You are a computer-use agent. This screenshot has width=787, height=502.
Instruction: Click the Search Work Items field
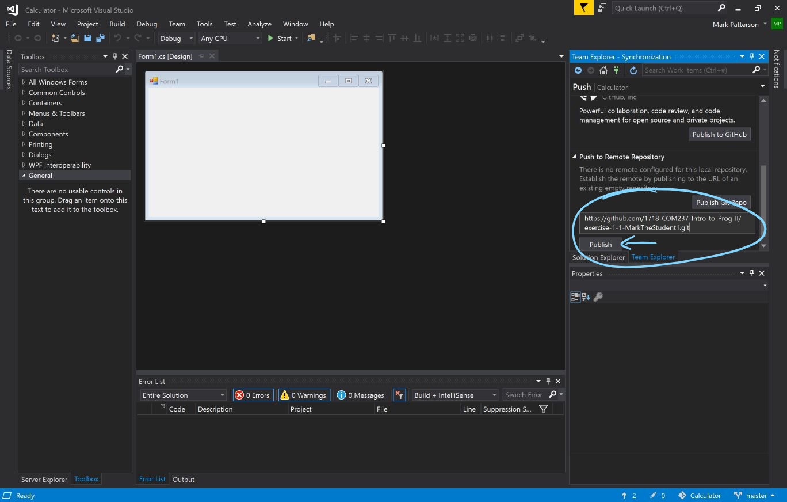coord(696,70)
